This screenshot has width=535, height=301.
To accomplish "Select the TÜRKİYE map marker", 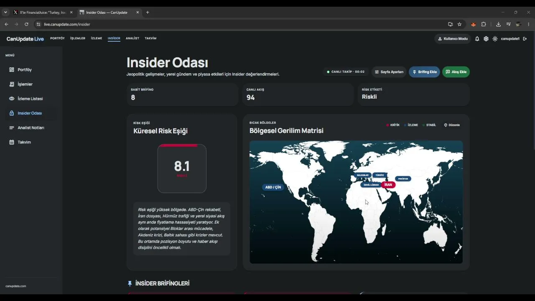I will click(380, 175).
